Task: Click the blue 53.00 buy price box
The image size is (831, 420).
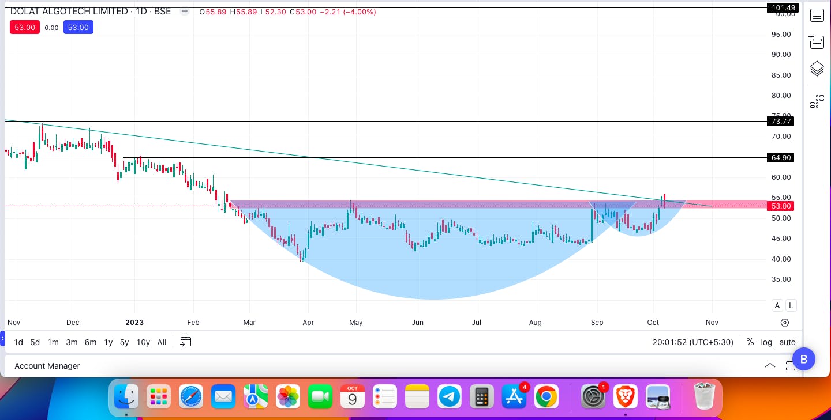Action: click(78, 27)
